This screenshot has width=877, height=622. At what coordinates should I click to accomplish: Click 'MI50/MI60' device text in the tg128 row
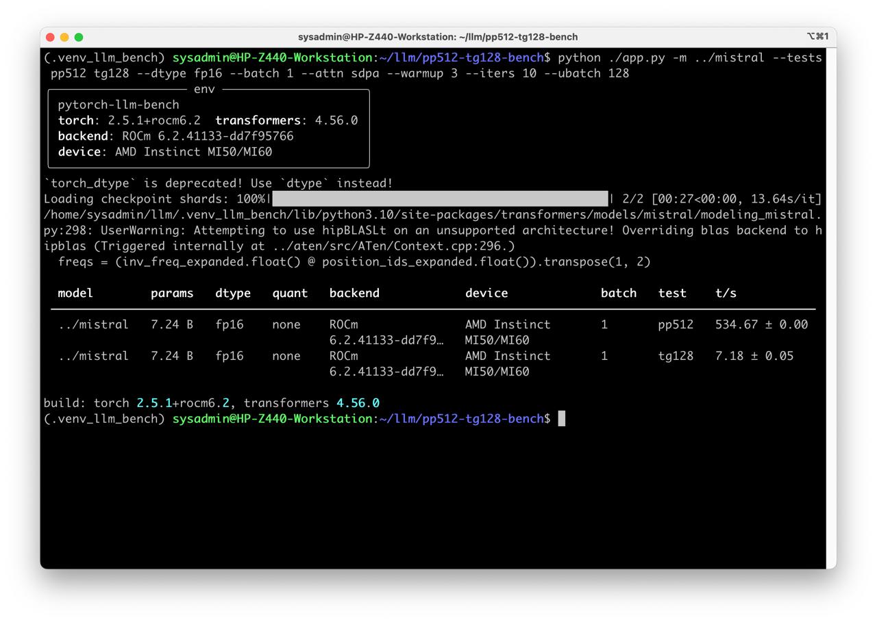[497, 372]
